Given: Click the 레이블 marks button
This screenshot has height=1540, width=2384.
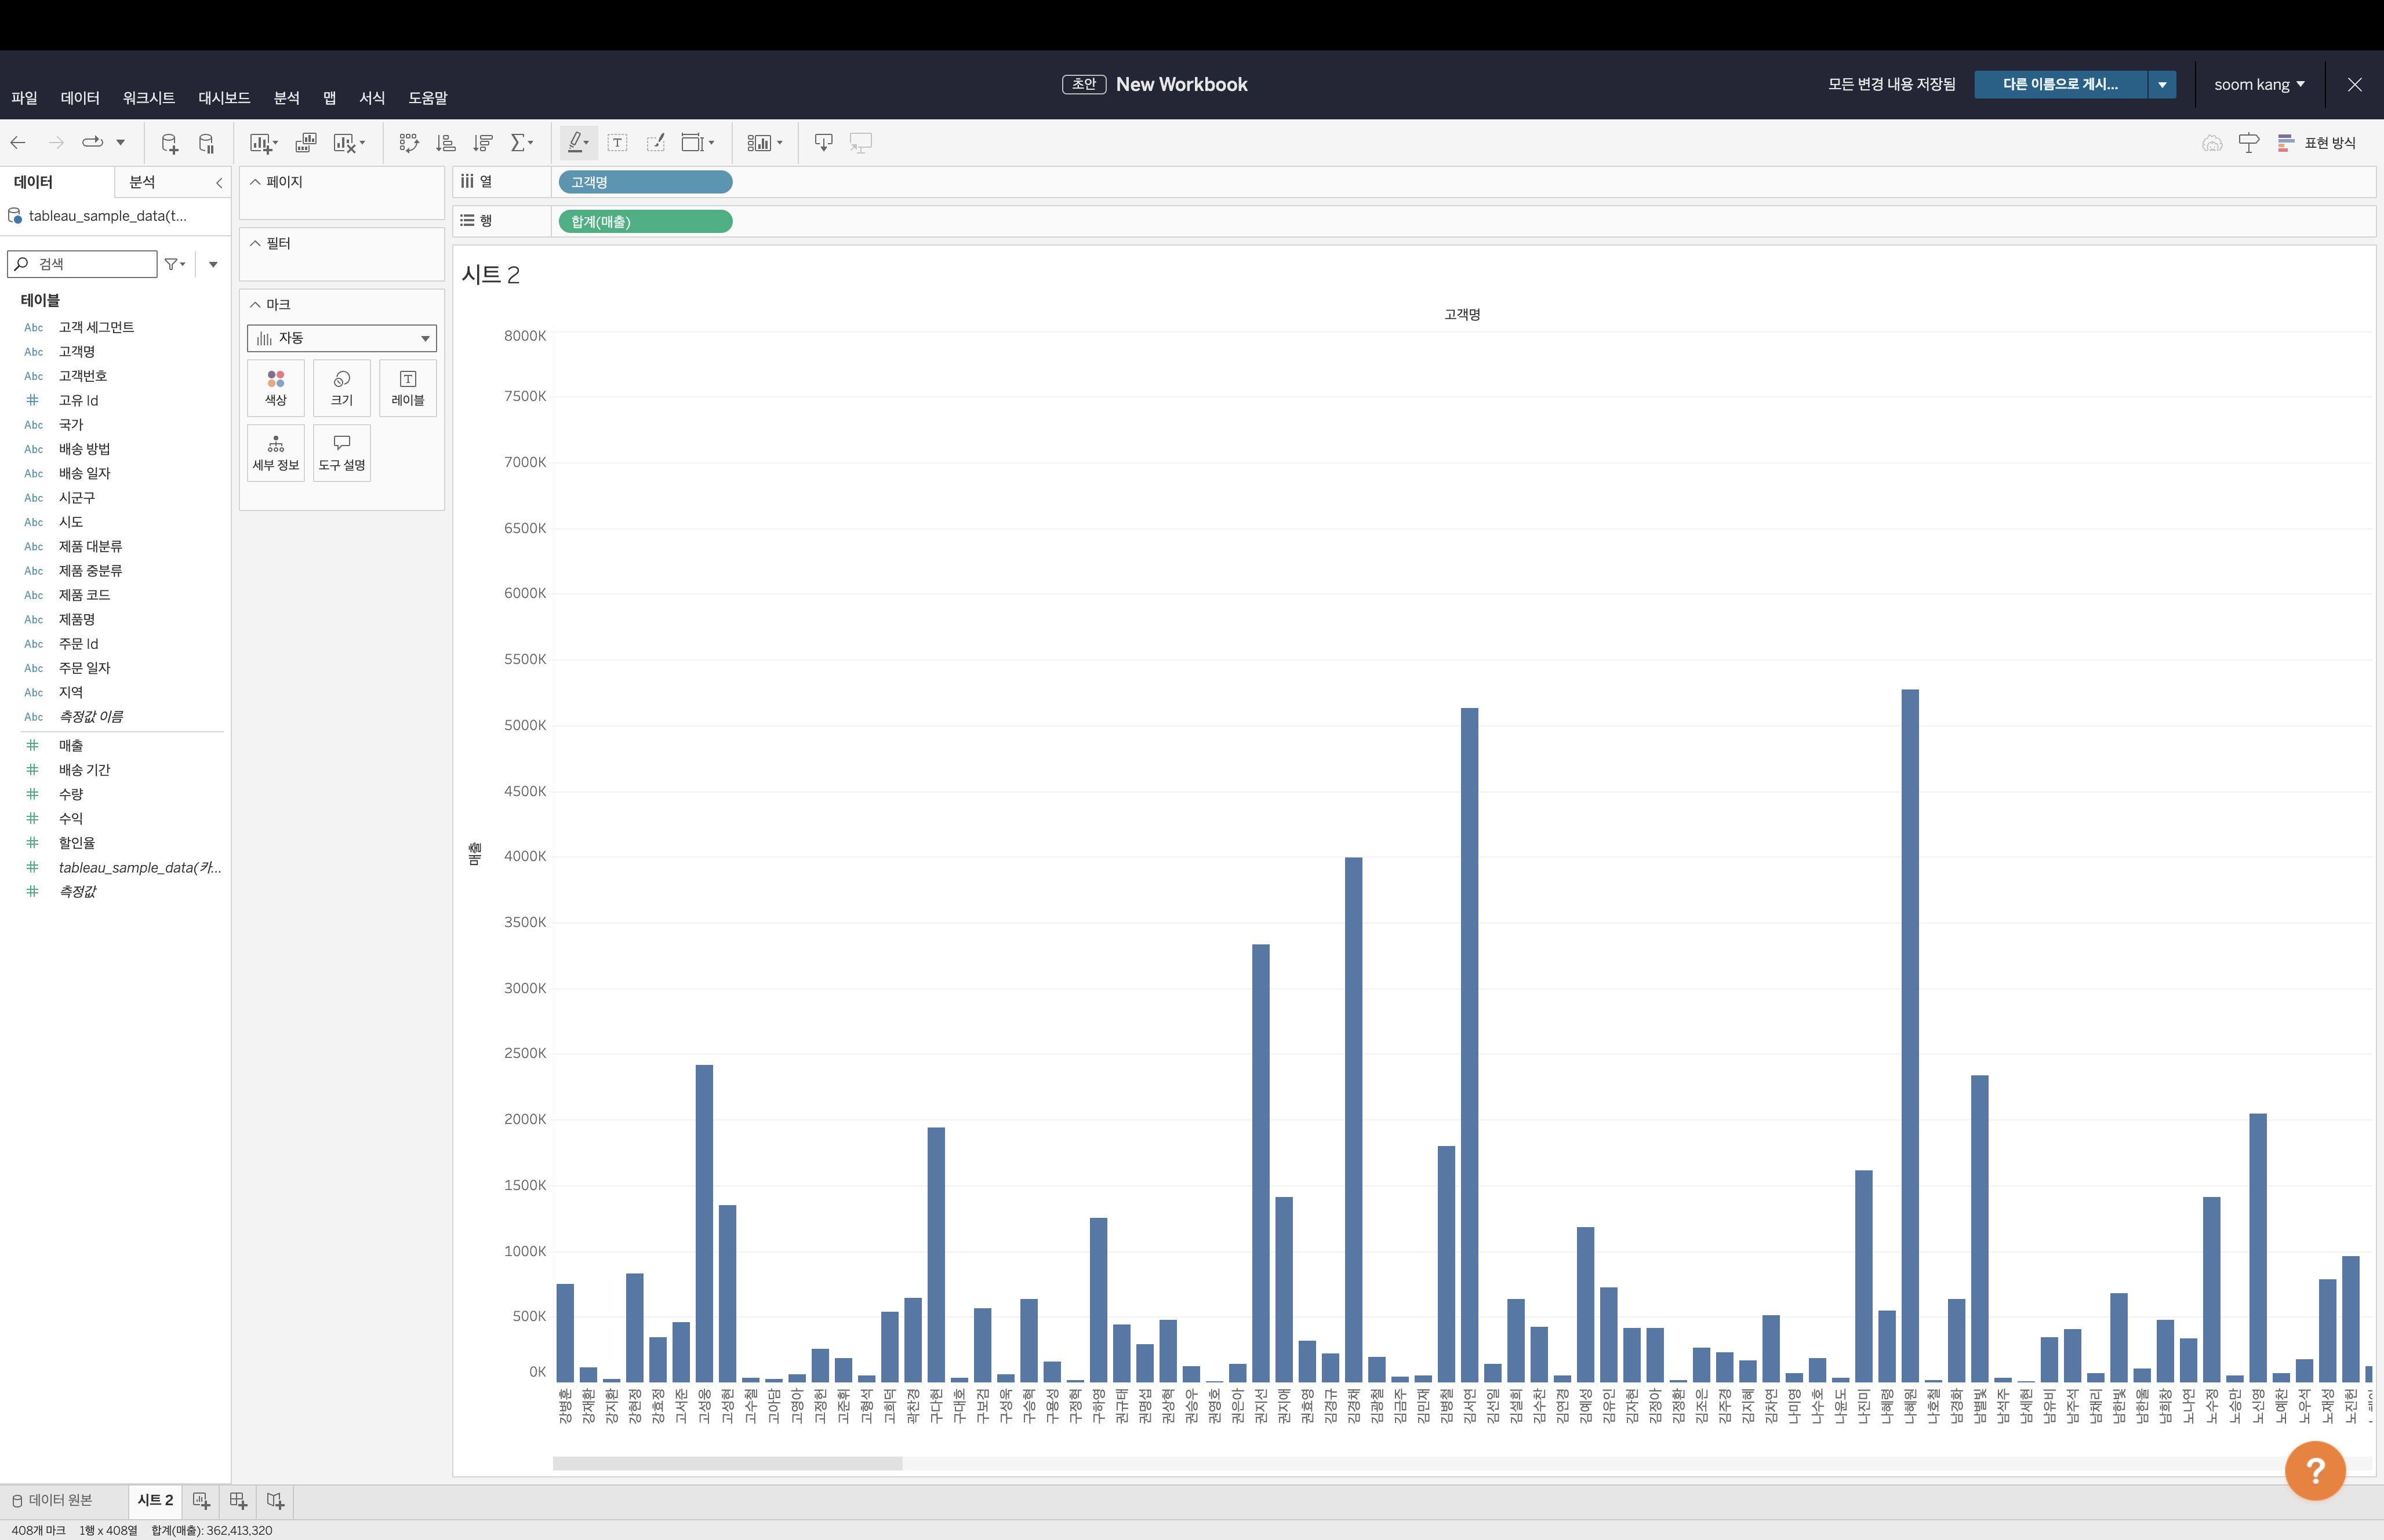Looking at the screenshot, I should pyautogui.click(x=408, y=388).
